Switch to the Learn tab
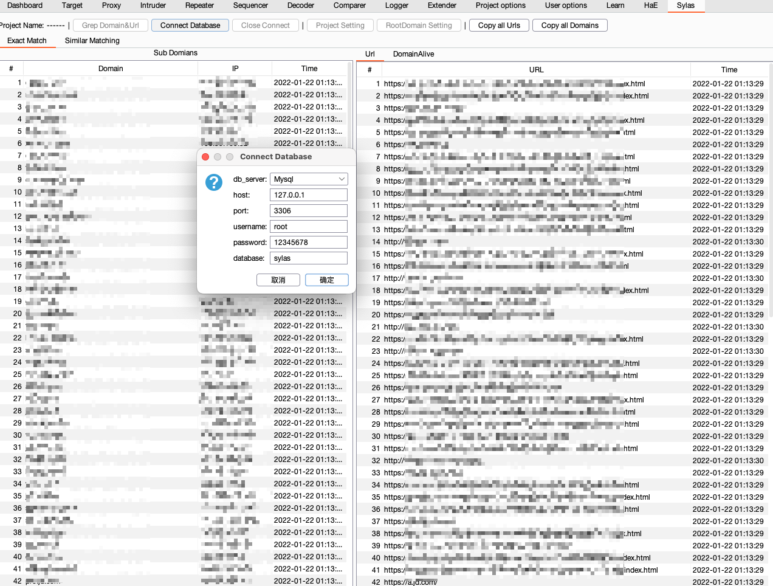This screenshot has width=773, height=586. coord(616,5)
